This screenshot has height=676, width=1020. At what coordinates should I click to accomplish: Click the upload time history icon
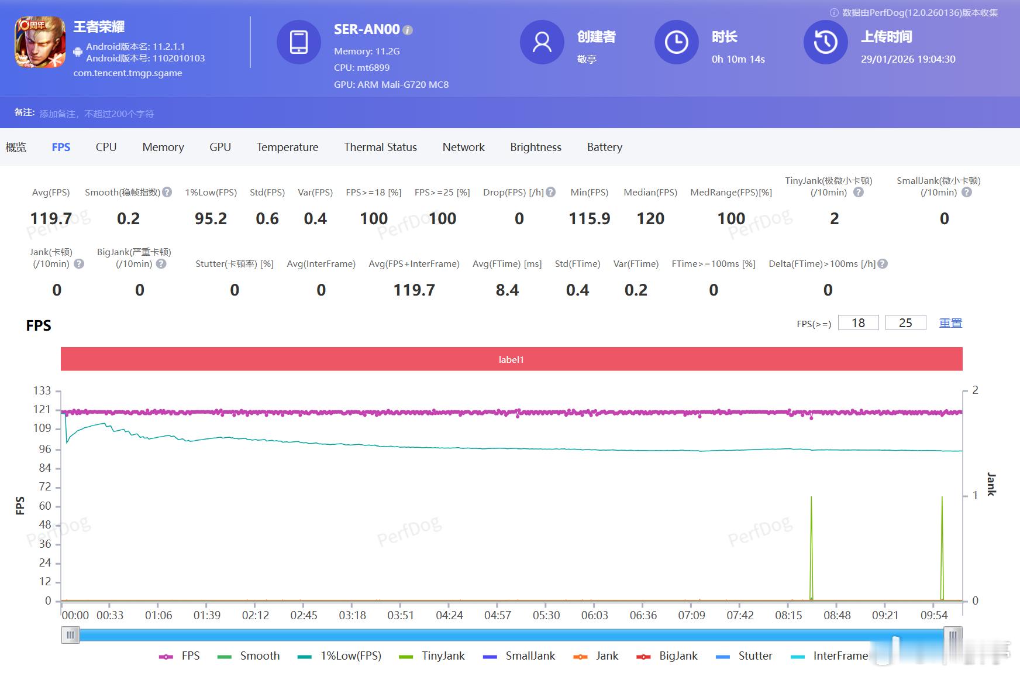(825, 42)
